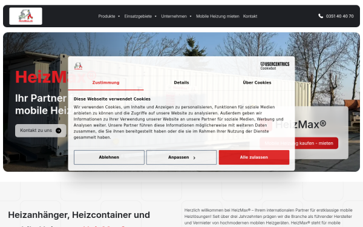The image size is (363, 227).
Task: Click the phone icon beside 0351 40 40 70
Action: tap(321, 16)
